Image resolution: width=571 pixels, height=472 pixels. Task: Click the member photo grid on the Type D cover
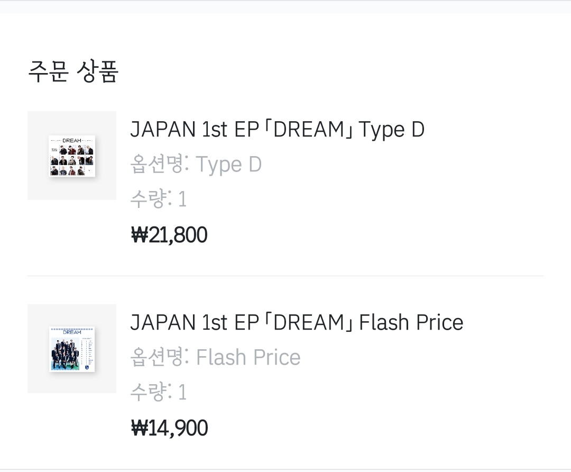72,160
